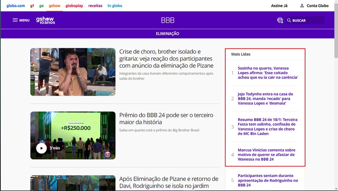This screenshot has height=191, width=338.
Task: Click the search magnifier icon
Action: 289,20
